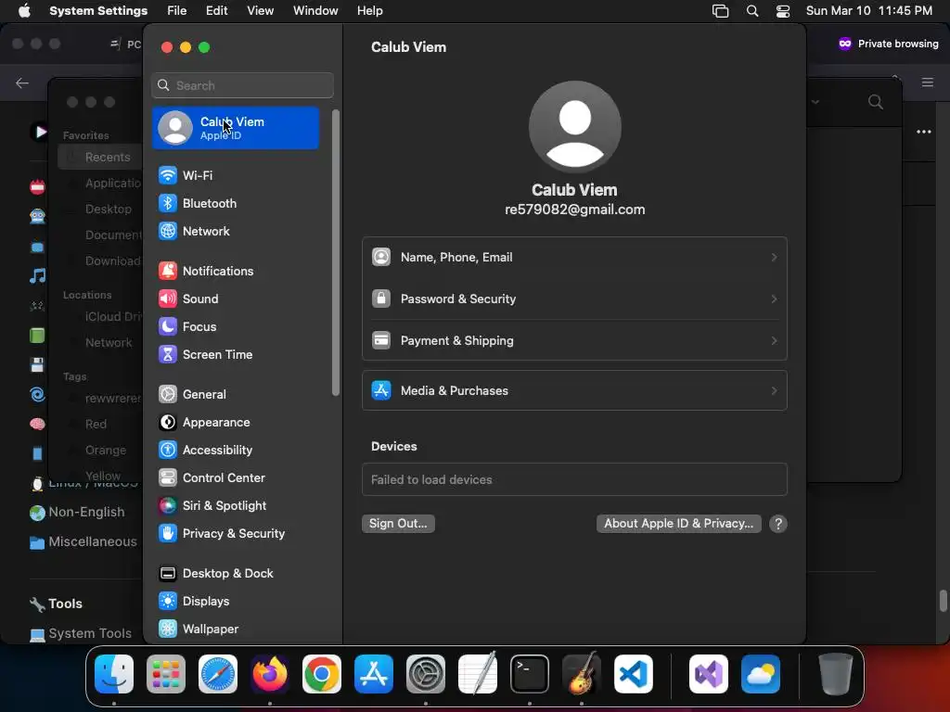Click the Sign Out… button
950x712 pixels.
point(398,524)
